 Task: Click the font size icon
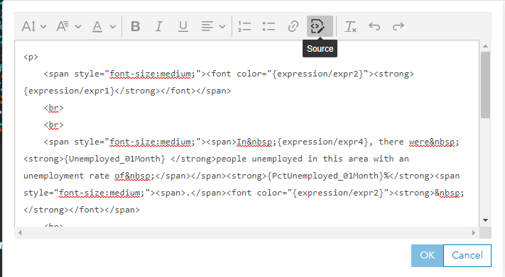tap(28, 26)
